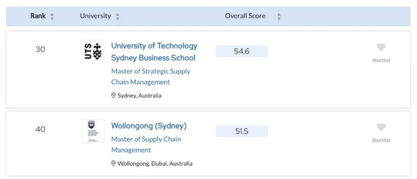The height and width of the screenshot is (179, 417).
Task: Sort the table by Rank arrows
Action: tap(52, 16)
